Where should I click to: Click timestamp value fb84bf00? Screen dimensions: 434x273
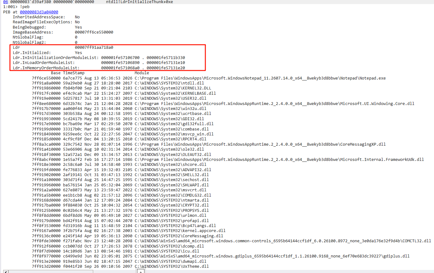73,88
